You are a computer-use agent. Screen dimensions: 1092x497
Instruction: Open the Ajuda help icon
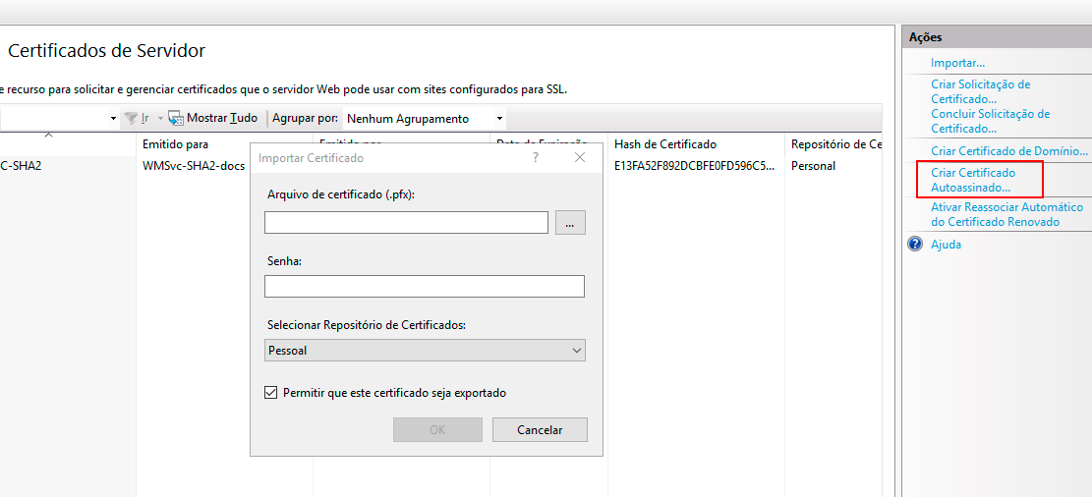coord(915,245)
